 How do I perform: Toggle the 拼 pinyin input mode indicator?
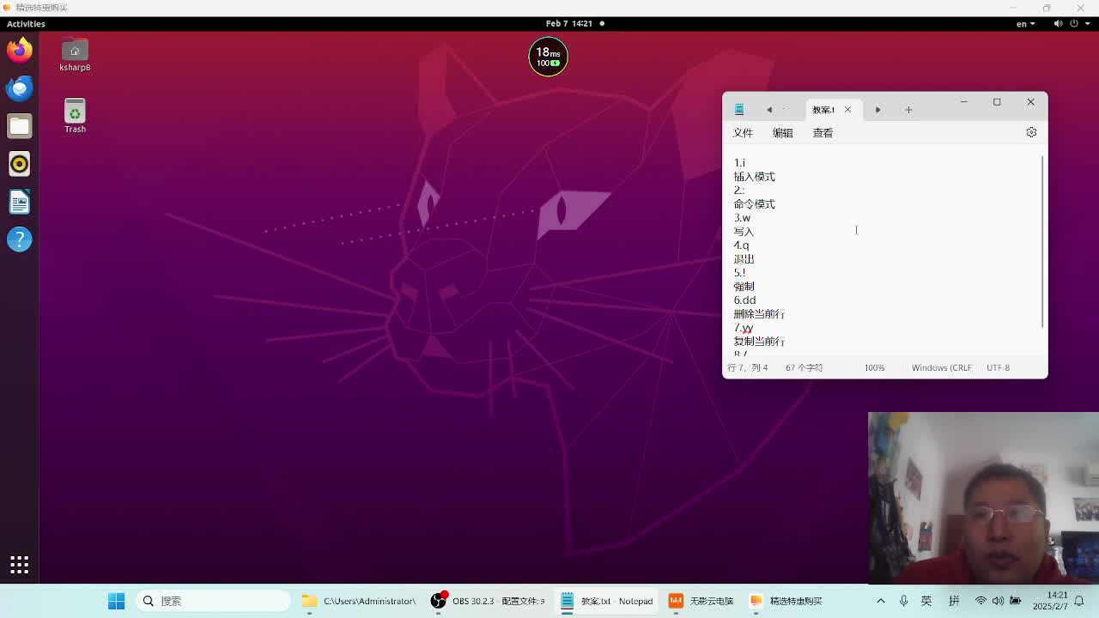pos(954,601)
